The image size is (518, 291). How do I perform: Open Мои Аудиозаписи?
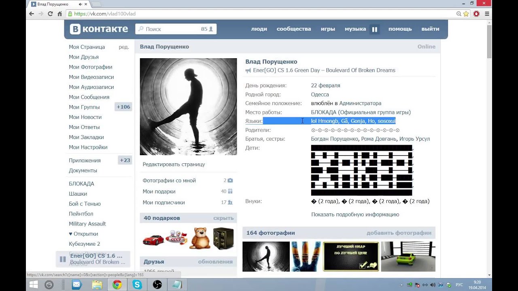[91, 87]
